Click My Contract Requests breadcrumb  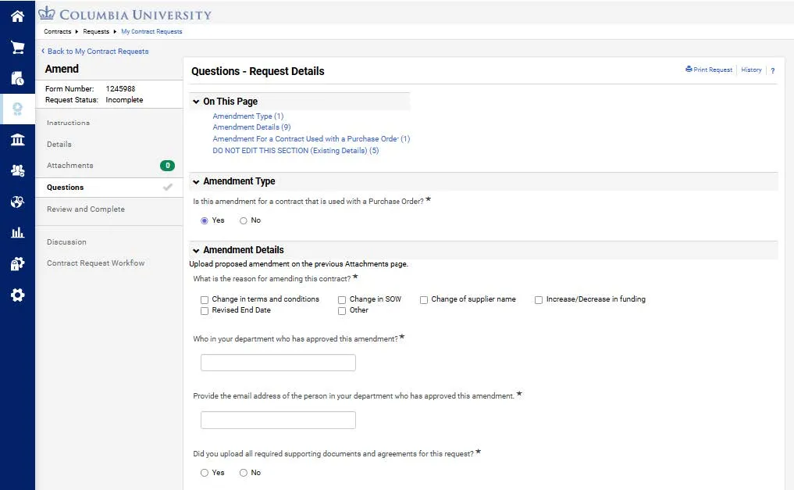[x=151, y=31]
